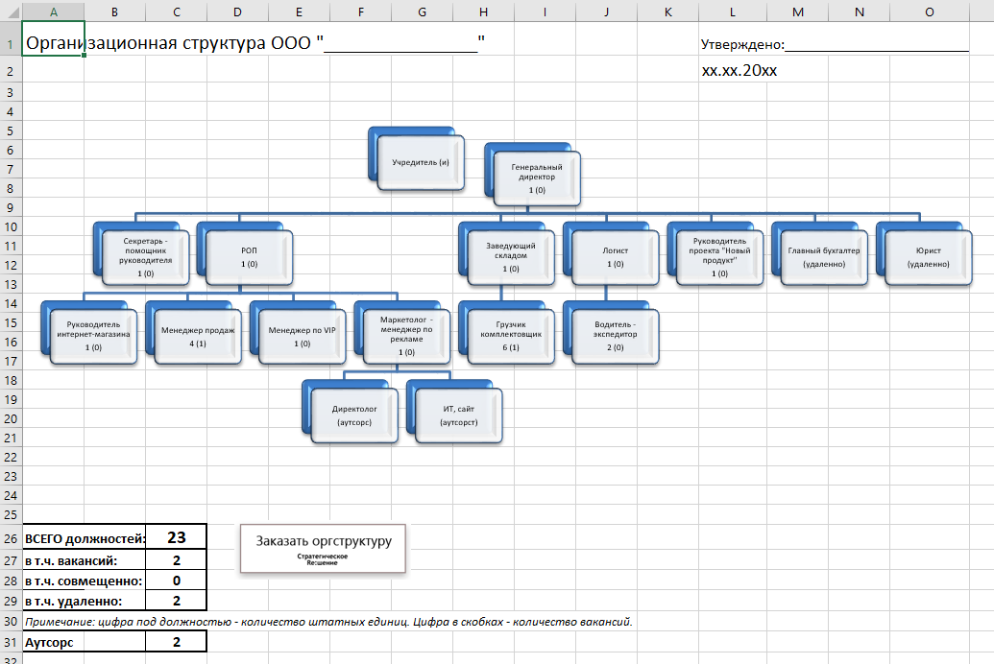Select column F header
Viewport: 994px width, 664px height.
361,12
